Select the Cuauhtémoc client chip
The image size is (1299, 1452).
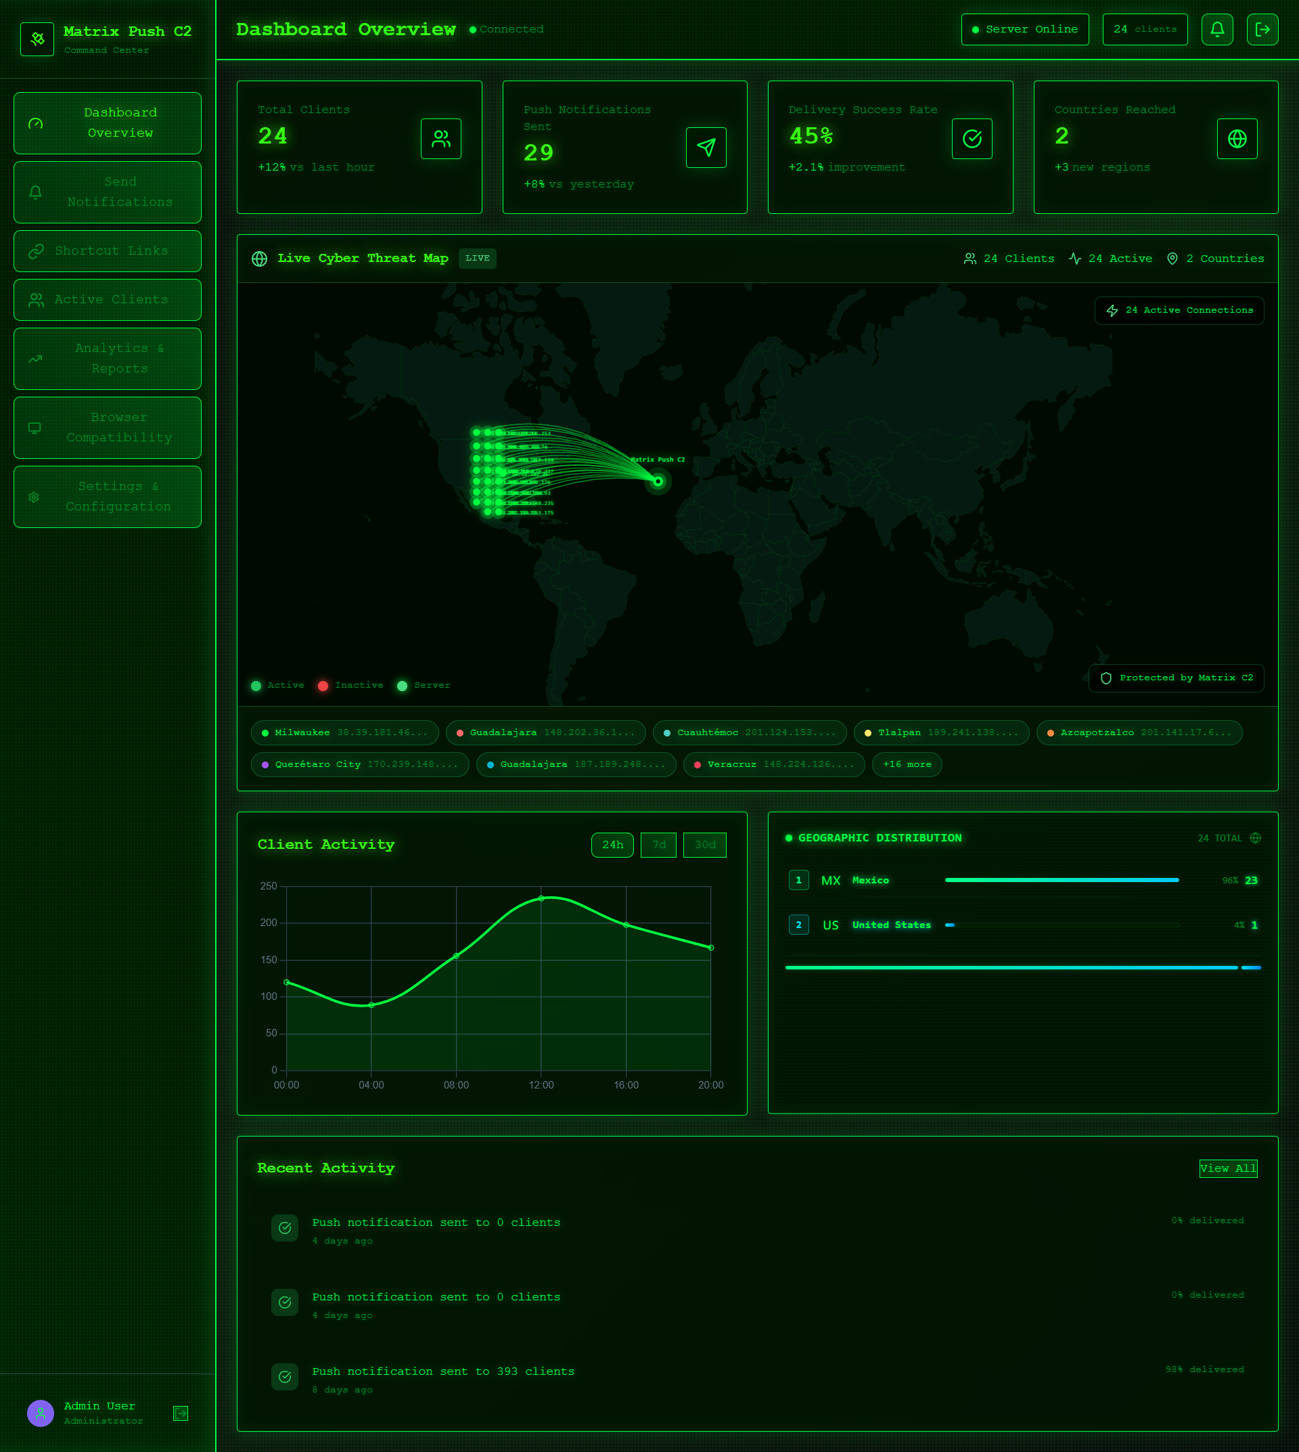point(750,733)
